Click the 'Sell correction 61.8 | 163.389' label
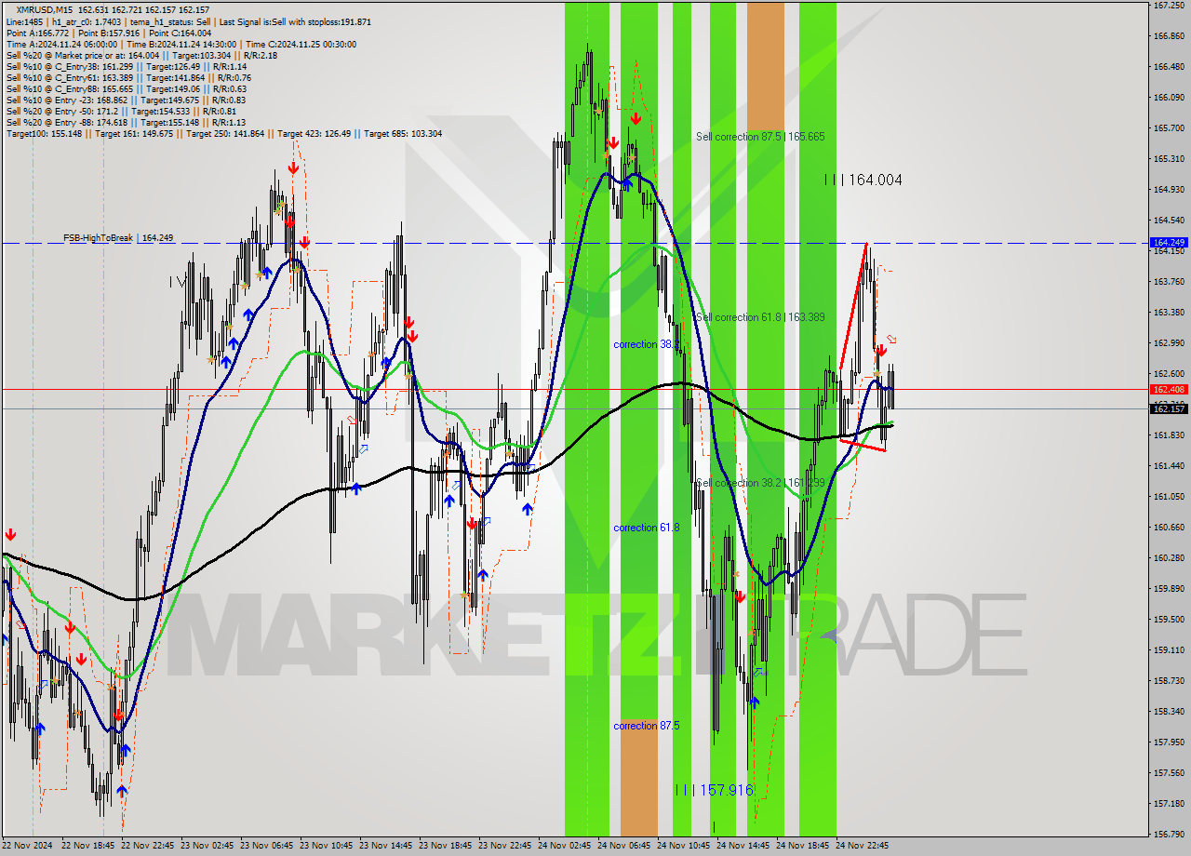The image size is (1191, 856). (760, 317)
